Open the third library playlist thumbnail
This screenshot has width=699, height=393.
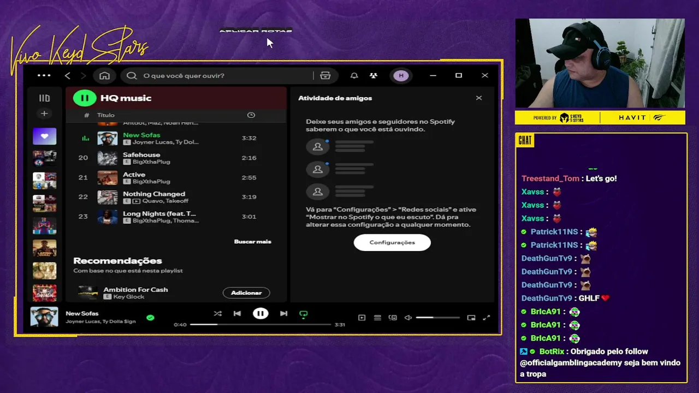(x=44, y=181)
